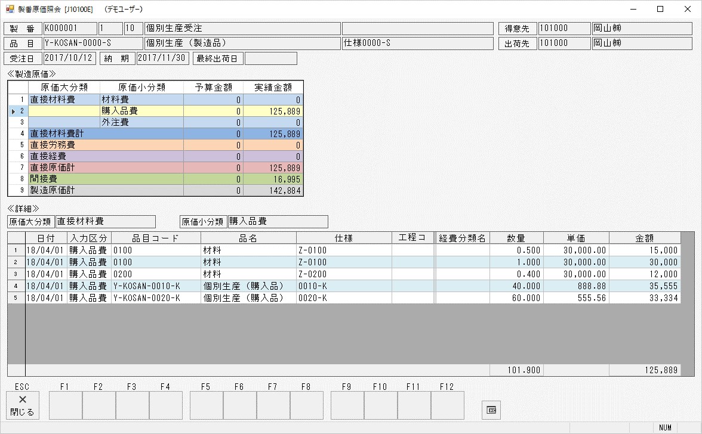Viewport: 702px width, 434px height.
Task: Click the 製番 field showing K000001
Action: click(x=70, y=29)
